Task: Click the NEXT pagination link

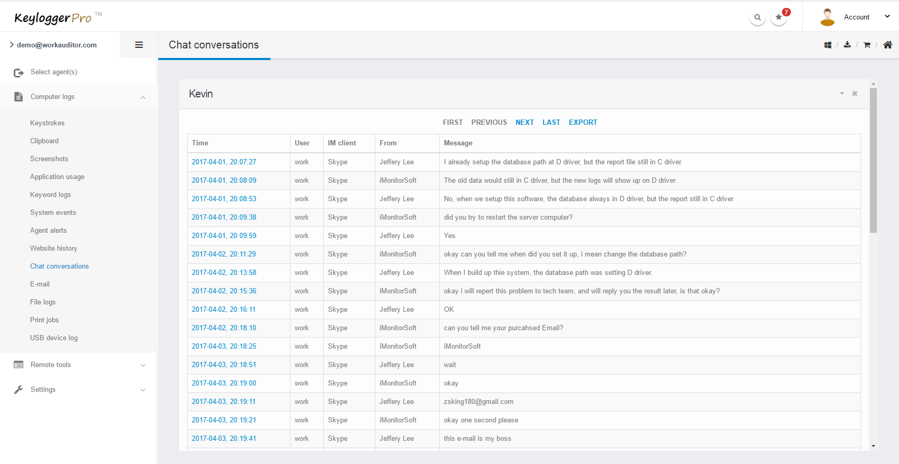Action: pos(525,122)
